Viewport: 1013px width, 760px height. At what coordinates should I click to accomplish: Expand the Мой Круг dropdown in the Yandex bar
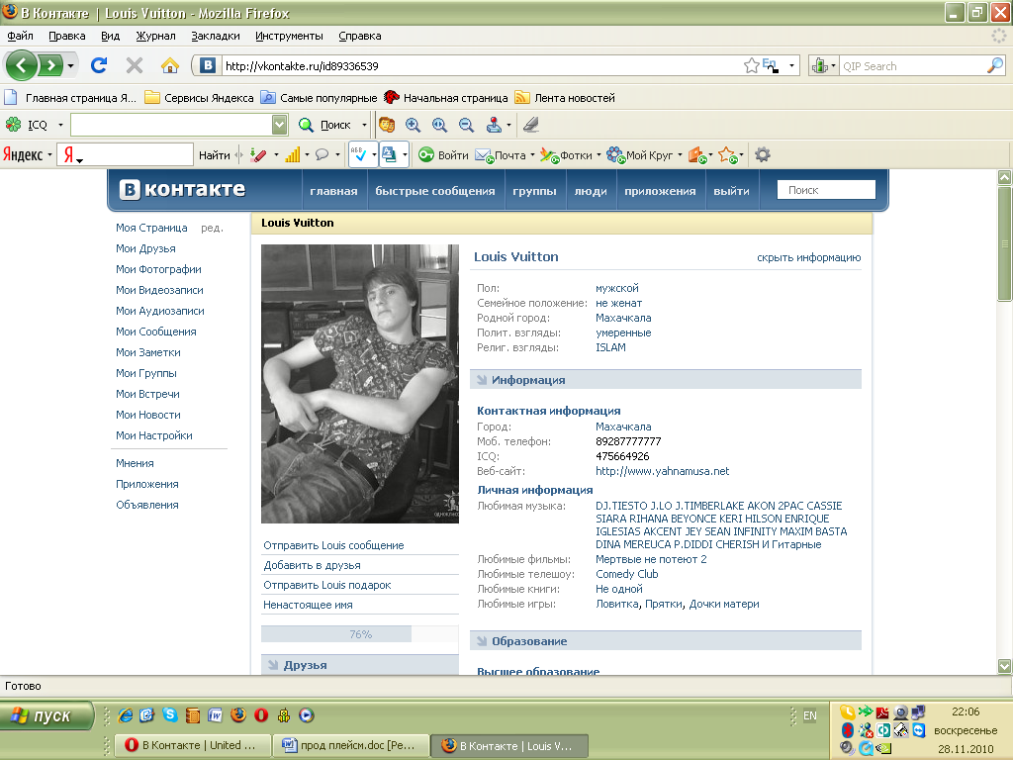tap(680, 155)
